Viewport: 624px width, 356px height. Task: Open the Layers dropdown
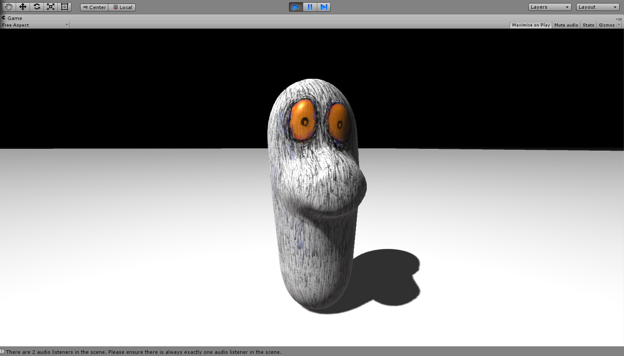550,7
